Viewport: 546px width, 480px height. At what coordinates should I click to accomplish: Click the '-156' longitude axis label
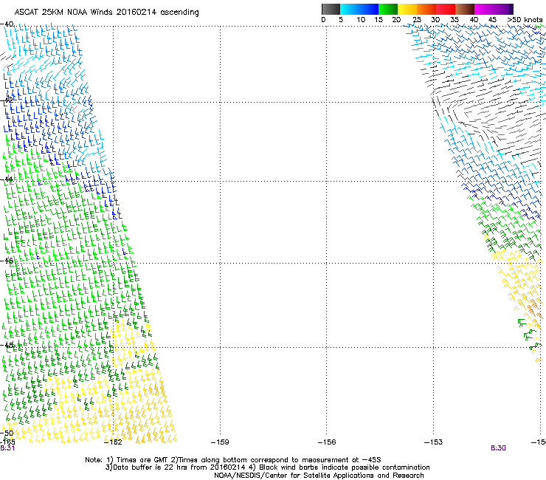pyautogui.click(x=327, y=442)
